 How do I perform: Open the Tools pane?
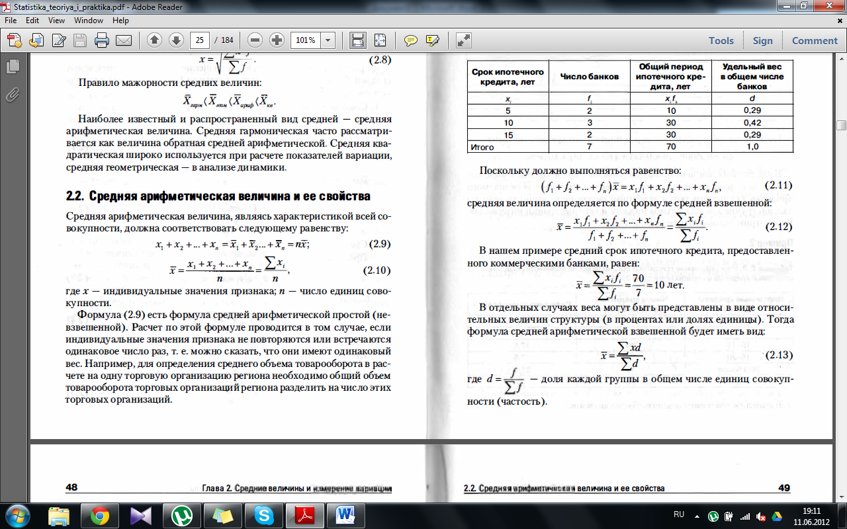coord(721,40)
